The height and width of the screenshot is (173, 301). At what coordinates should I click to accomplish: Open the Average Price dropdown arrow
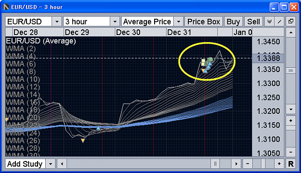point(179,22)
